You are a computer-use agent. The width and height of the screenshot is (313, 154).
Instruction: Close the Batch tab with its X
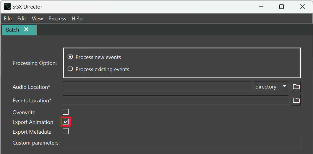(x=26, y=30)
